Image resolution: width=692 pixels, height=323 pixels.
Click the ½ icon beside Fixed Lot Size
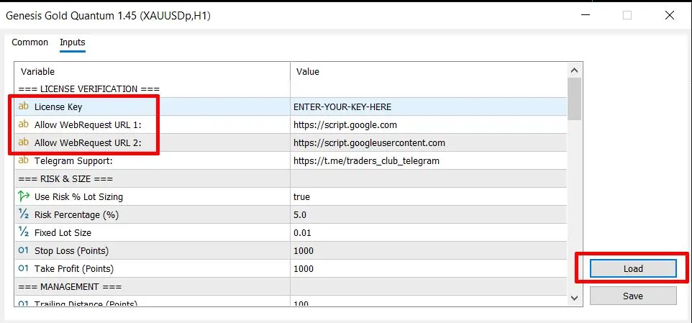(x=24, y=232)
